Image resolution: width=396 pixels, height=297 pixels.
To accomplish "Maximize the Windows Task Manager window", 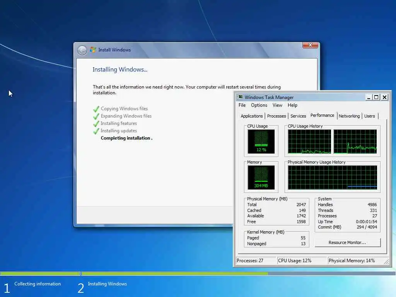I will point(376,97).
